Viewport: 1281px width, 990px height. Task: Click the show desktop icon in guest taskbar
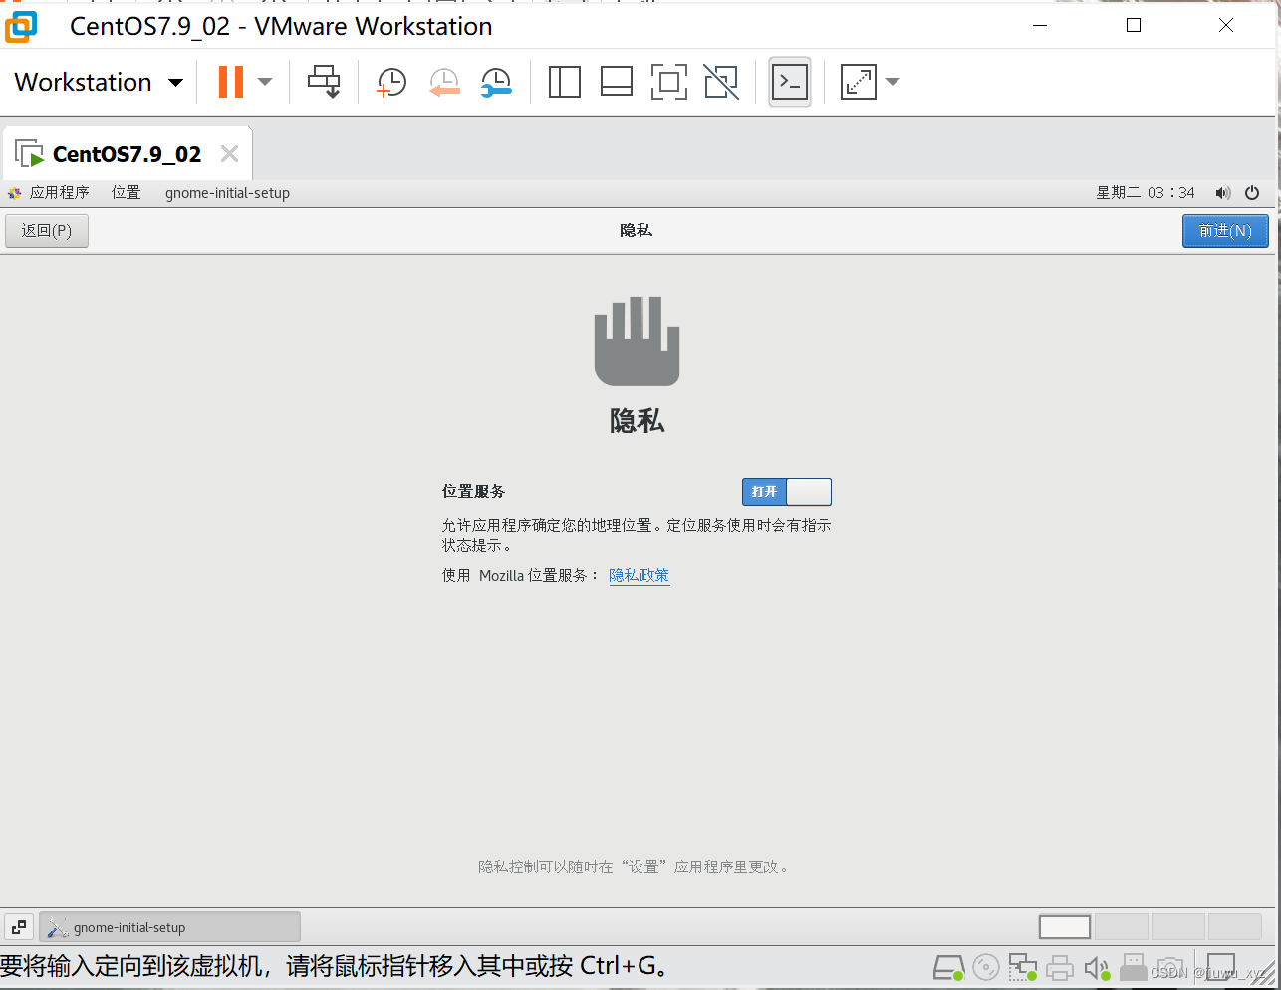point(18,927)
